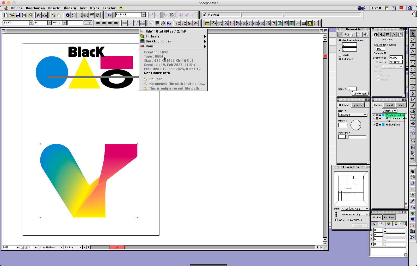Pick the Ellipse tool
The height and width of the screenshot is (266, 417).
413,69
